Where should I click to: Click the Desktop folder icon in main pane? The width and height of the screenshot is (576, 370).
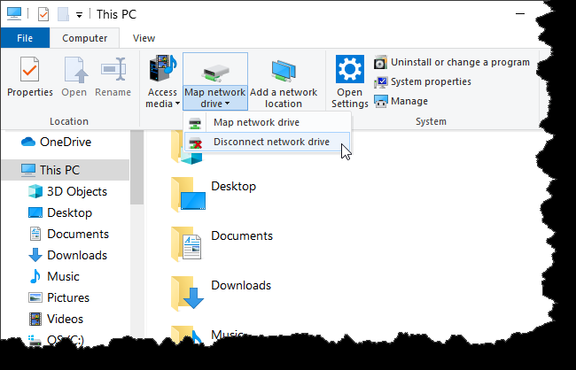(188, 195)
